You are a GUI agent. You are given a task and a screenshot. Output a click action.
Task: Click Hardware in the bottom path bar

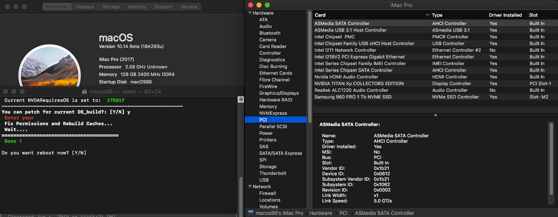(320, 213)
